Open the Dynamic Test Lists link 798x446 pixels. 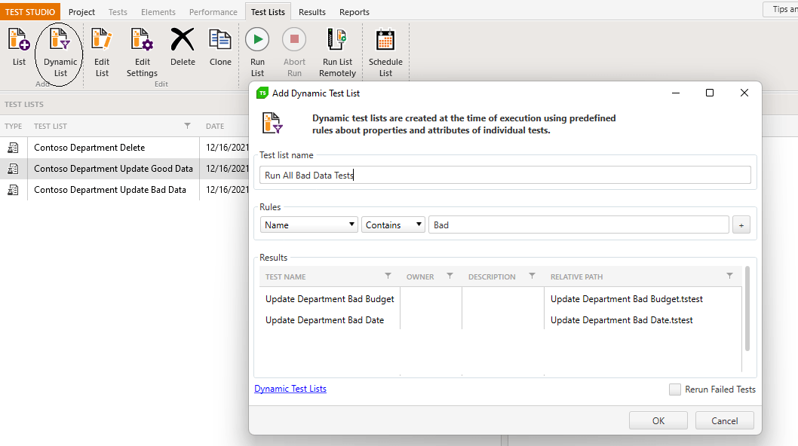coord(290,389)
